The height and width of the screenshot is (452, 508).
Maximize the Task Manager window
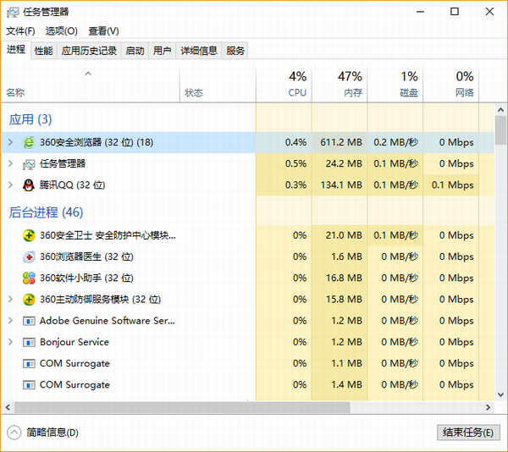coord(455,12)
